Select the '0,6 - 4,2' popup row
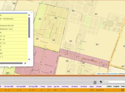The width and height of the screenshot is (125, 93). [14, 36]
